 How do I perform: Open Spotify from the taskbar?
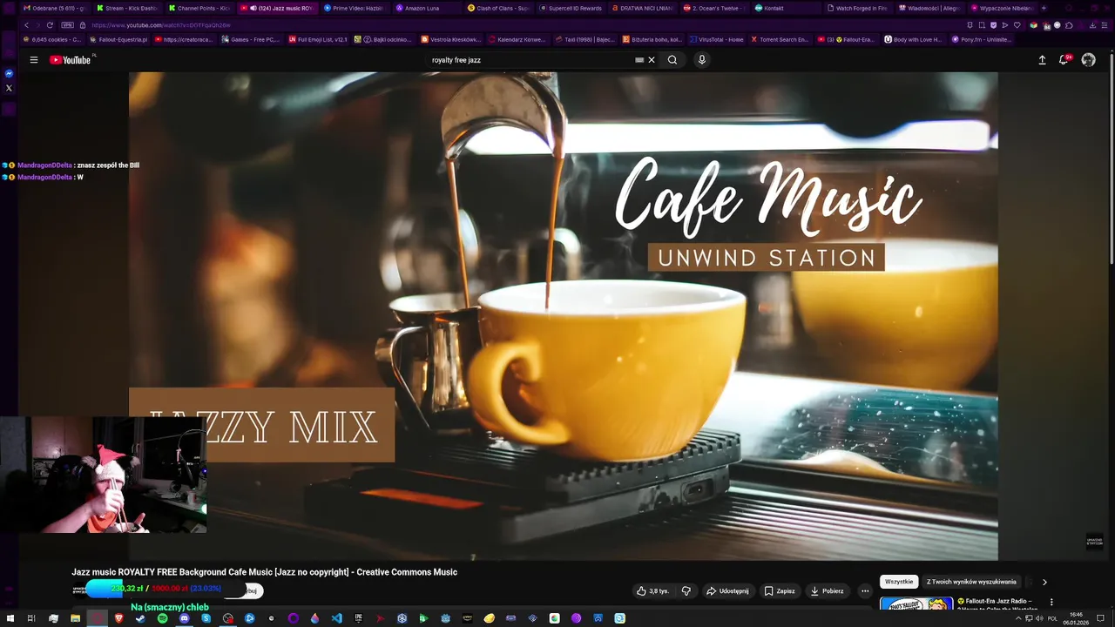coord(162,618)
